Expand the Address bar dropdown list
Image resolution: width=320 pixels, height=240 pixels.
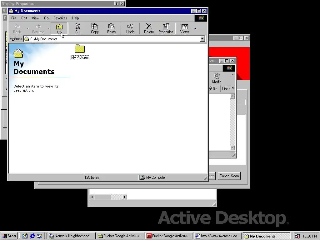point(202,39)
